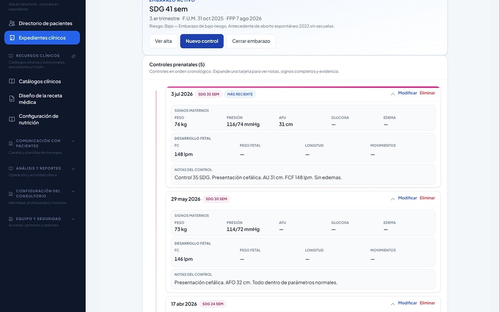The height and width of the screenshot is (312, 499).
Task: Expand the Equipo y seguridad chevron
Action: pos(74,219)
